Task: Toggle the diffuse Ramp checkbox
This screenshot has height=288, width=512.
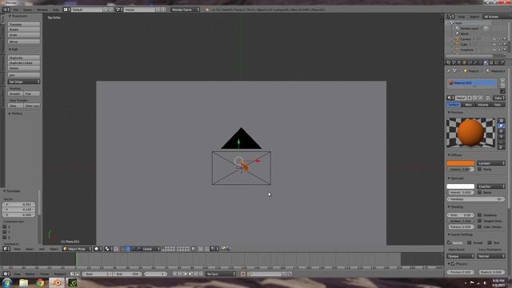Action: [x=480, y=169]
